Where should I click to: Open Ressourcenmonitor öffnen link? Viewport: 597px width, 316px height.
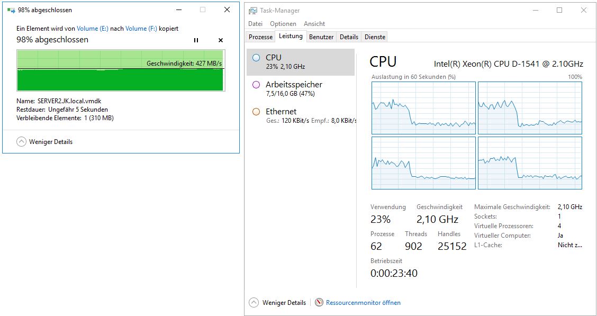coord(363,303)
